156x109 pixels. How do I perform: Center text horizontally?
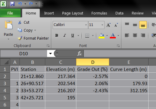click(135, 35)
